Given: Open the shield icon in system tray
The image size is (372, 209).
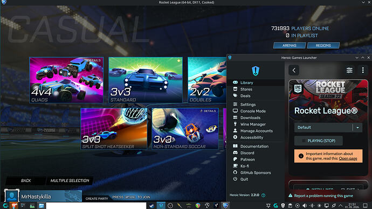Looking at the screenshot, I should 283,205.
